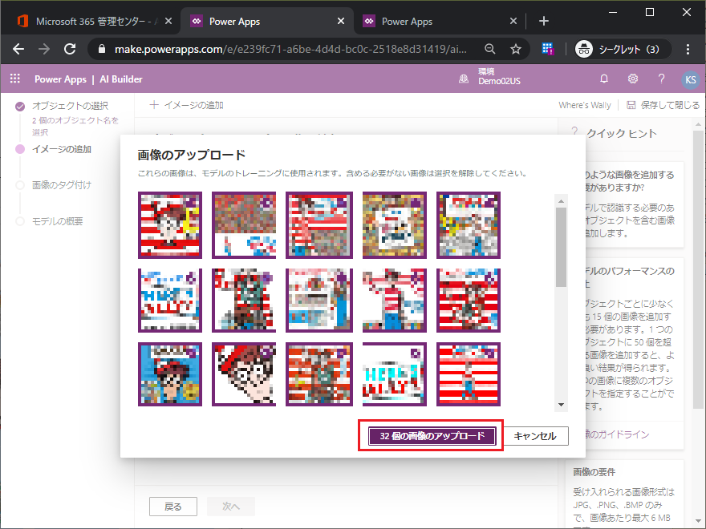Select the fifth middle-row image thumbnail

click(469, 300)
